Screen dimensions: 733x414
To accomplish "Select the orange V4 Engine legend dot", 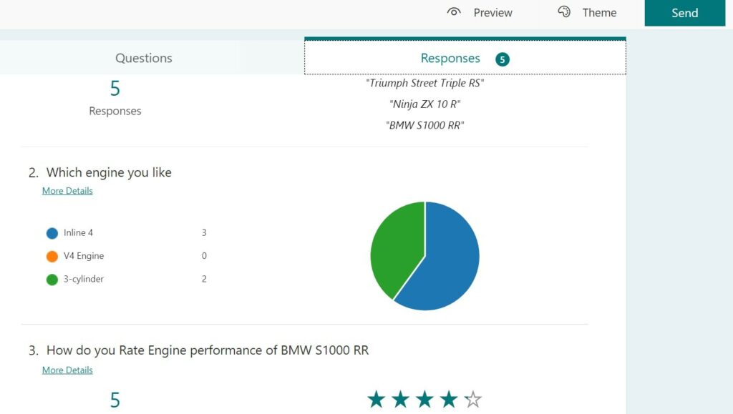I will [x=52, y=256].
